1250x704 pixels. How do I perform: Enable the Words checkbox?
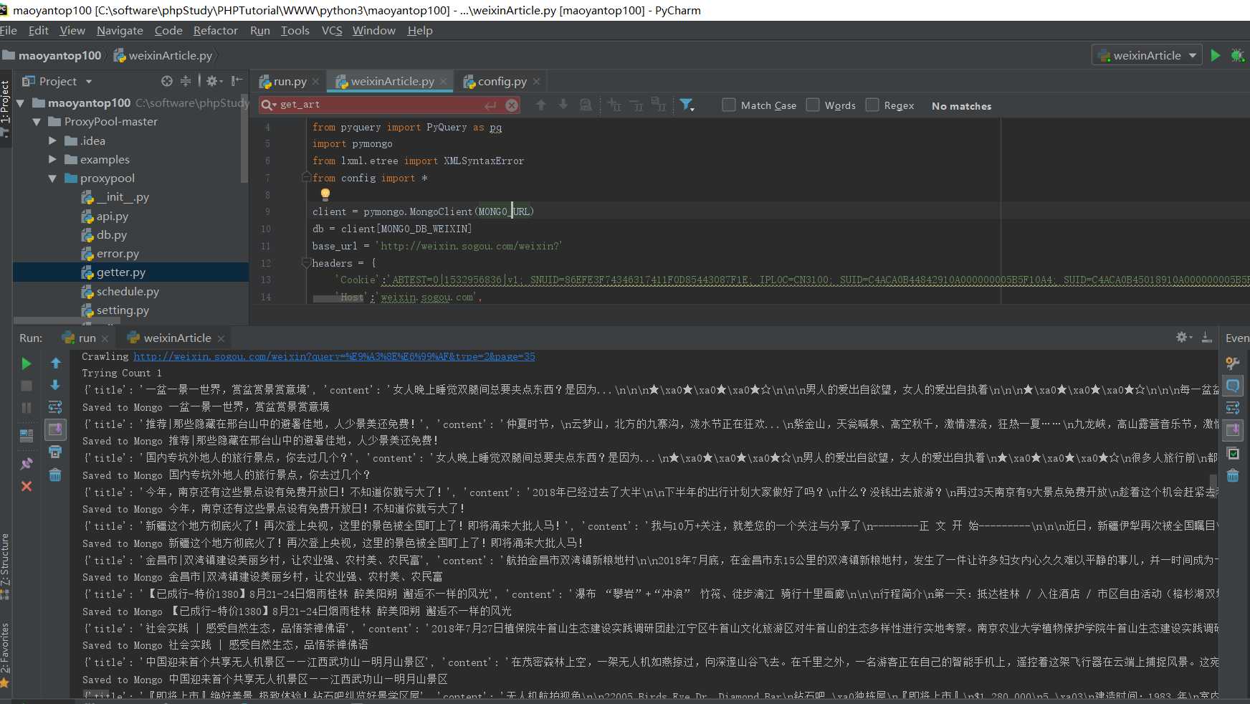pos(813,105)
